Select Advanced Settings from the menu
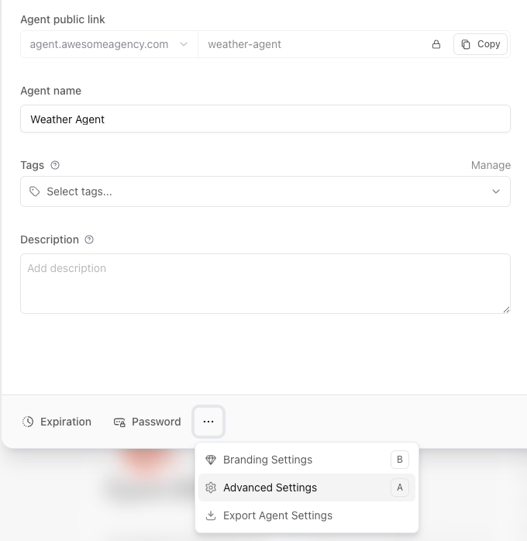This screenshot has width=527, height=541. coord(307,488)
